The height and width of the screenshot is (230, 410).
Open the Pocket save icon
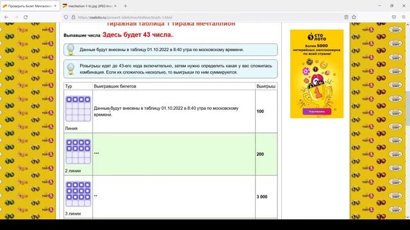394,17
